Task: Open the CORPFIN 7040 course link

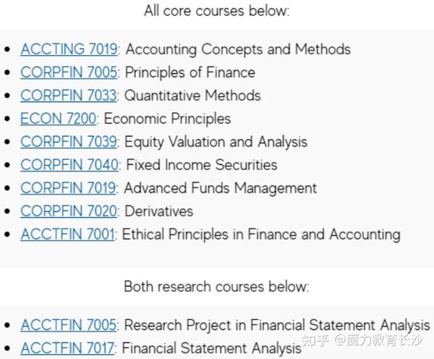Action: [x=69, y=165]
